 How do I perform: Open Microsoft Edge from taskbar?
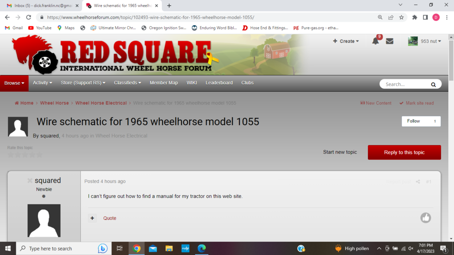point(202,248)
